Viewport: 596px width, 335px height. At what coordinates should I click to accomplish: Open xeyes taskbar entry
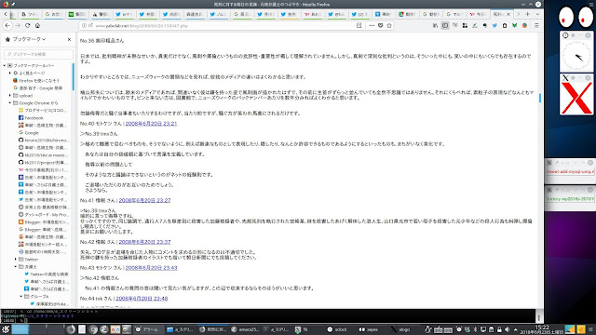click(x=369, y=329)
